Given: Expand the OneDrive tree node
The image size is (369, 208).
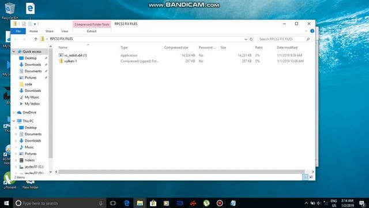Looking at the screenshot, I should click(14, 113).
